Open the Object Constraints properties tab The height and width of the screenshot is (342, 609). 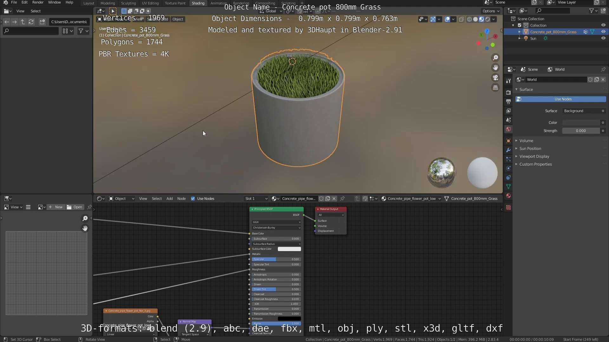(508, 177)
